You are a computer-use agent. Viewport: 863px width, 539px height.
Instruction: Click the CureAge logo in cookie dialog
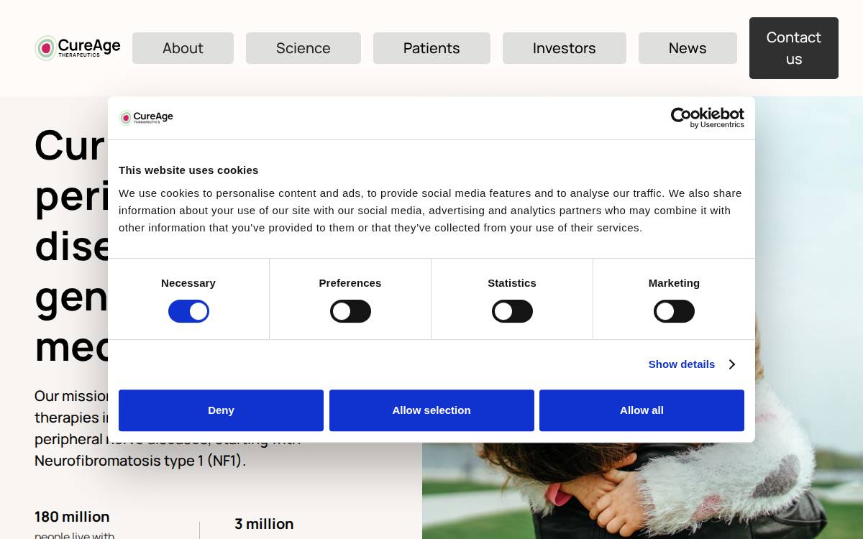(146, 117)
